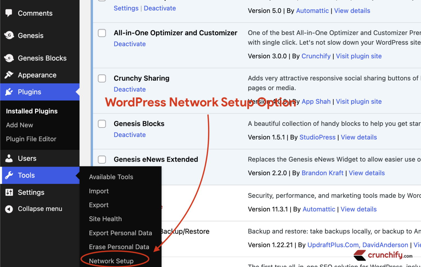Open View details for Genesis Blocks
This screenshot has width=421, height=267.
[359, 137]
